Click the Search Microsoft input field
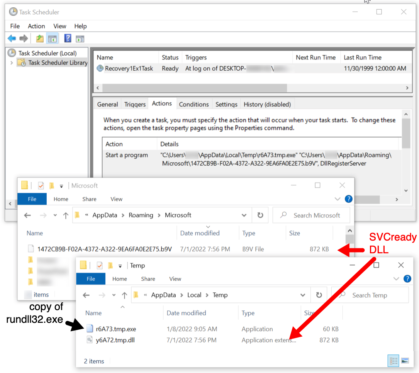This screenshot has width=419, height=373. 311,215
